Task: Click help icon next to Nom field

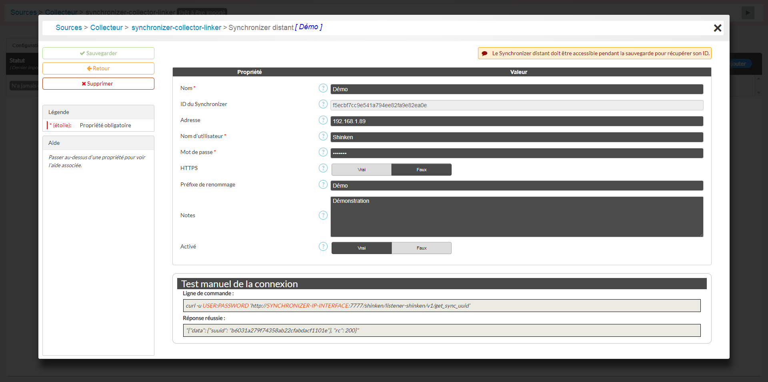Action: tap(323, 88)
